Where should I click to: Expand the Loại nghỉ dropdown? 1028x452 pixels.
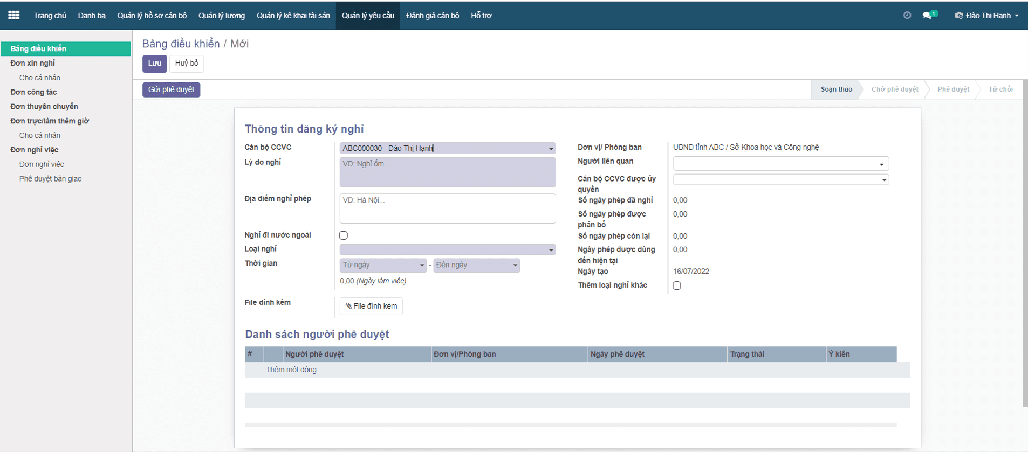point(447,249)
